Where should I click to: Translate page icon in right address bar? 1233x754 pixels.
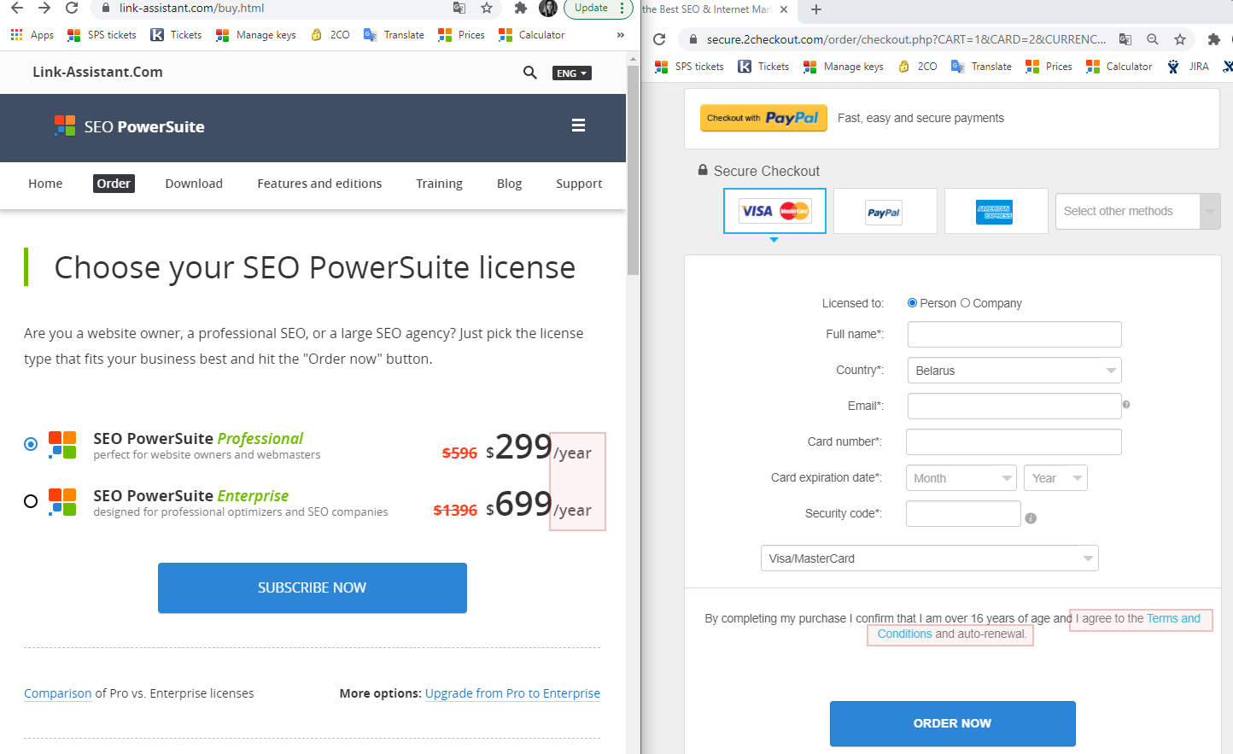click(x=1125, y=39)
